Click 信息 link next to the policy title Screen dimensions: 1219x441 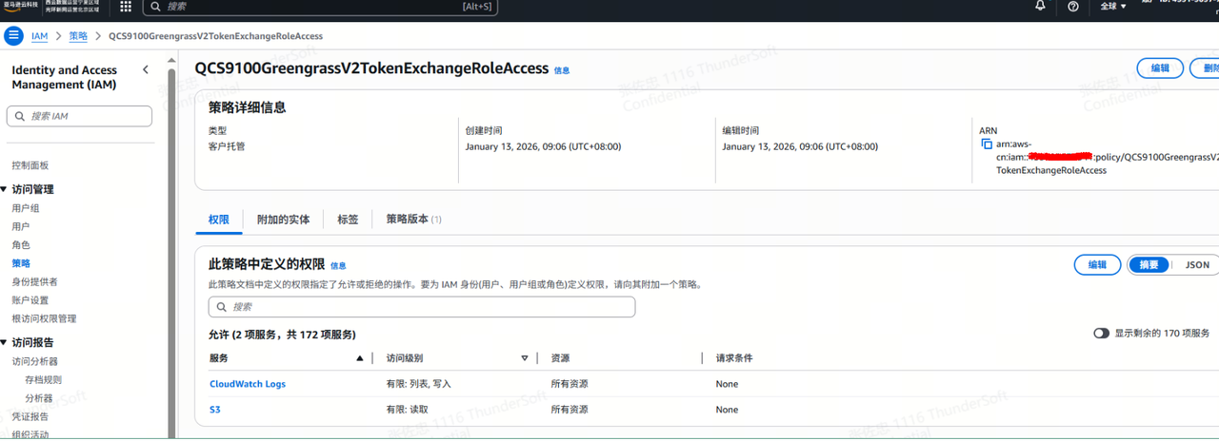tap(562, 70)
